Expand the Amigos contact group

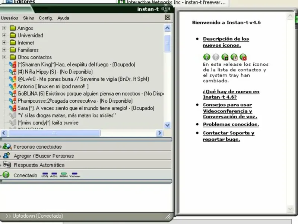pos(4,28)
